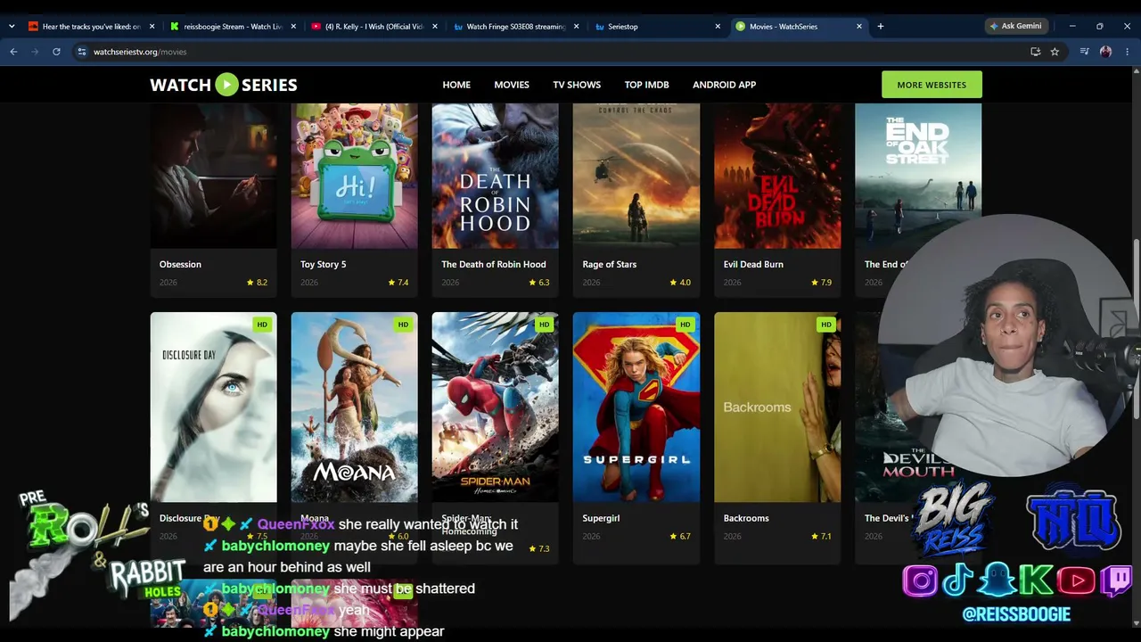Open the HOME menu item

(456, 85)
